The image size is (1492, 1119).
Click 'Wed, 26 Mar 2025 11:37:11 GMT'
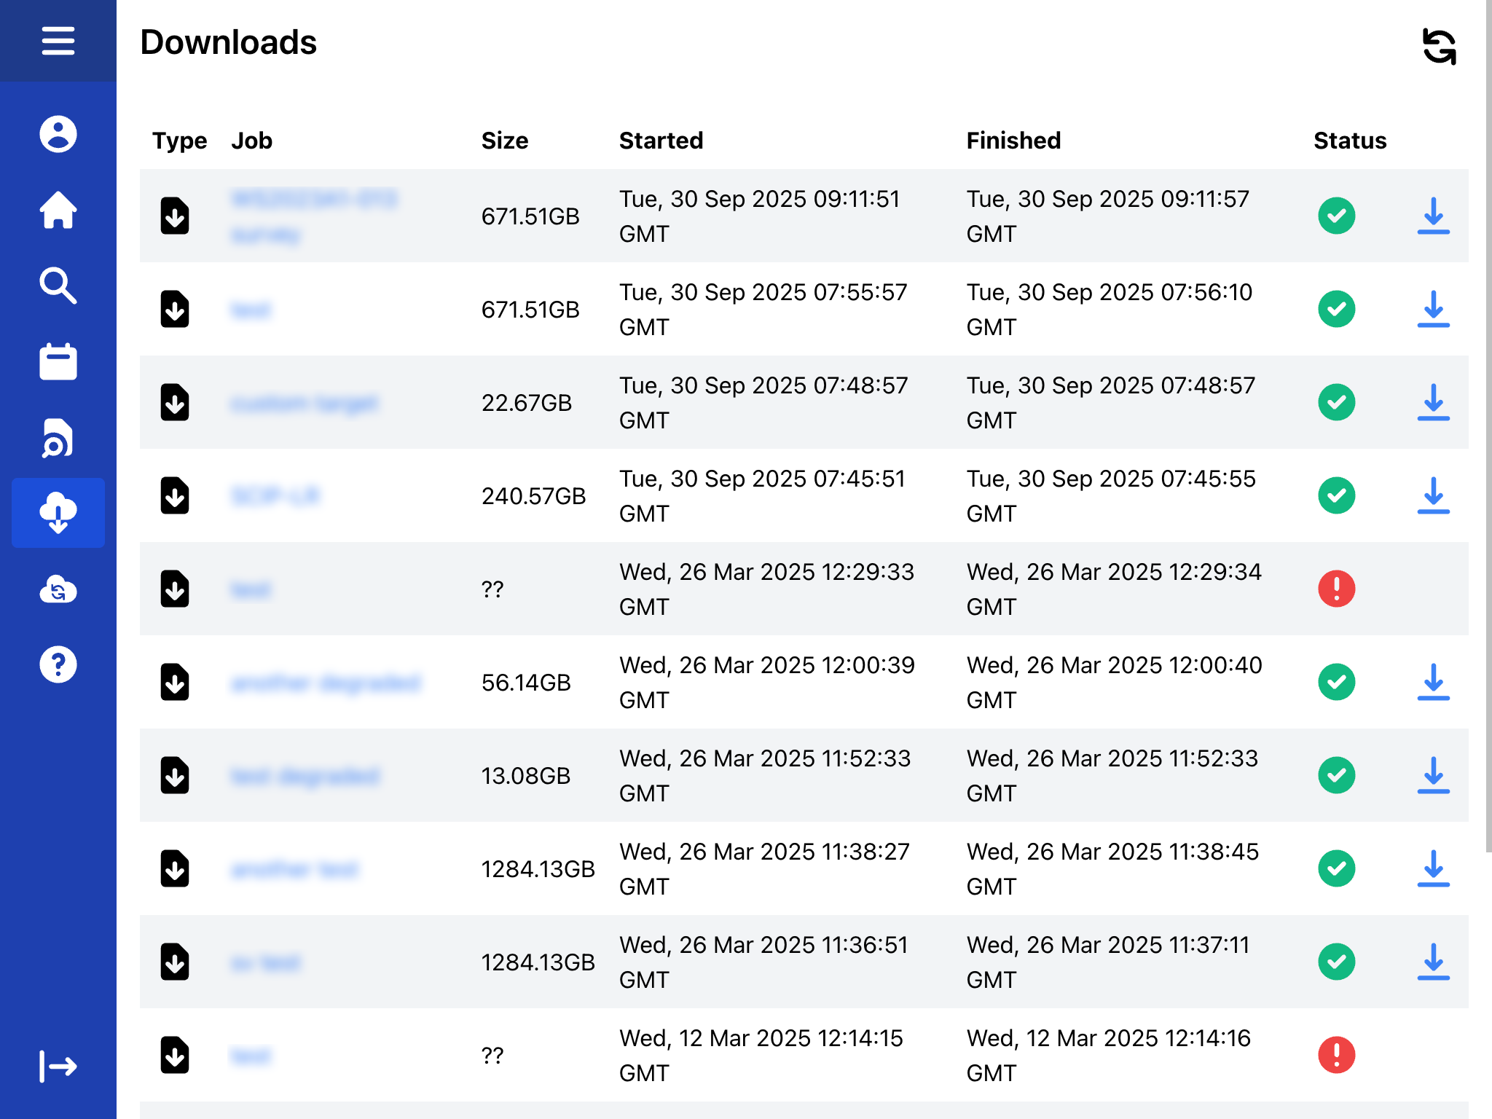[1108, 962]
